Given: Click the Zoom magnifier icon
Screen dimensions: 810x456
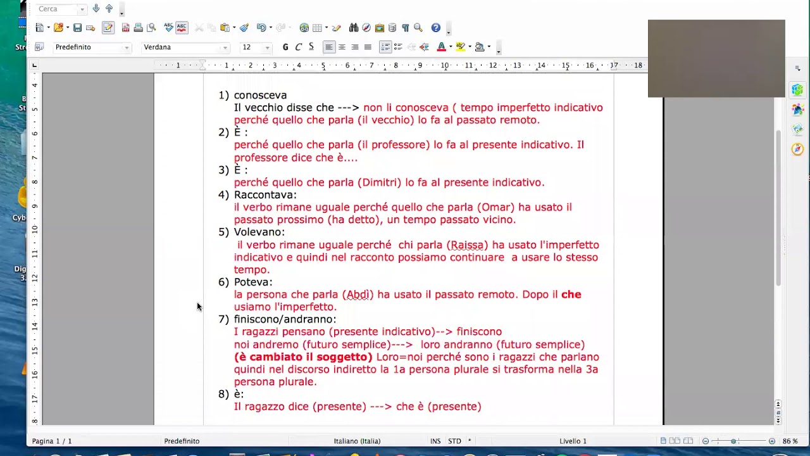Looking at the screenshot, I should point(418,28).
